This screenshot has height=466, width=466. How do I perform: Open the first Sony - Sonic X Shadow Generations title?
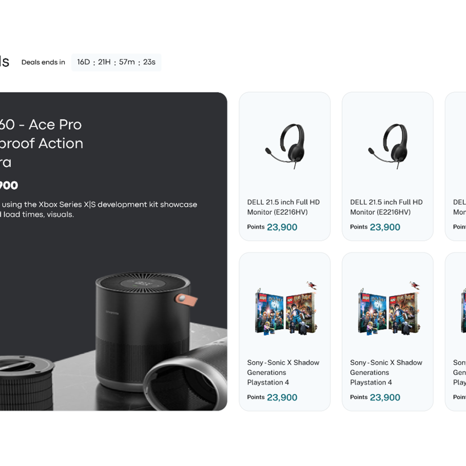283,372
